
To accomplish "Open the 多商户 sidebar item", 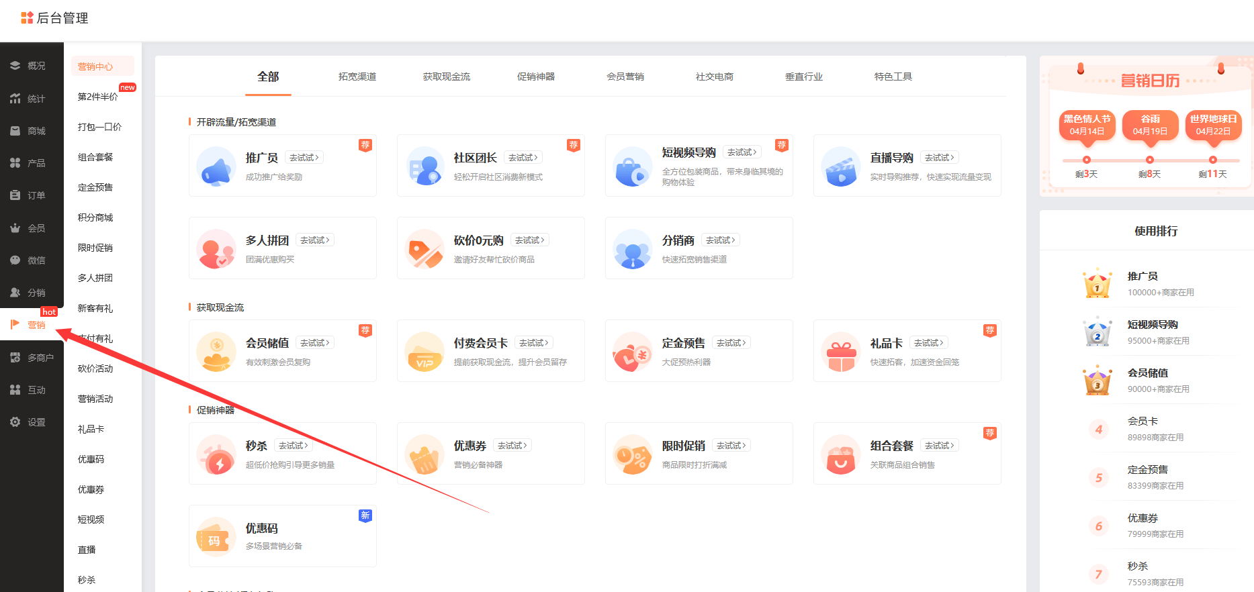I will (x=32, y=358).
